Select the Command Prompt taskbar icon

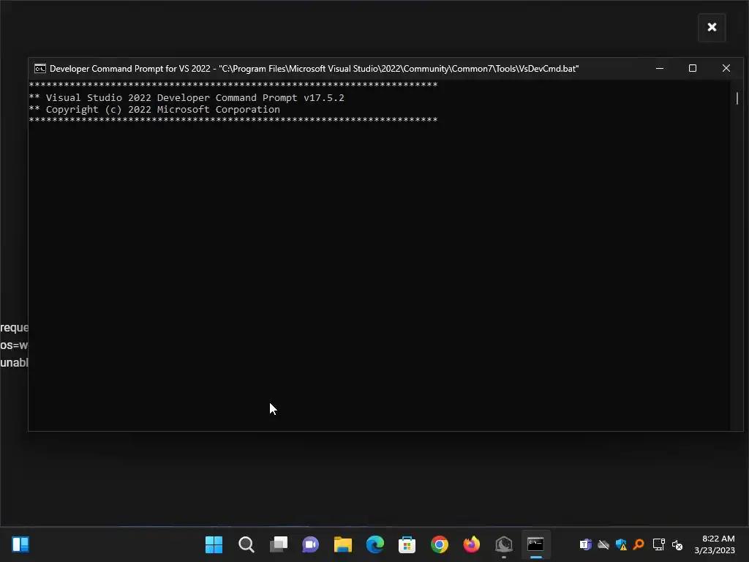coord(535,544)
